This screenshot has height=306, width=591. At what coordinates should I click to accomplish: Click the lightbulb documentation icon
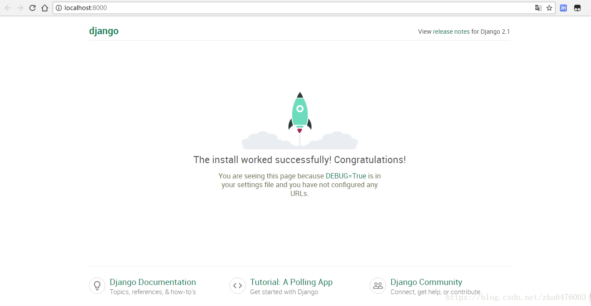pos(97,285)
